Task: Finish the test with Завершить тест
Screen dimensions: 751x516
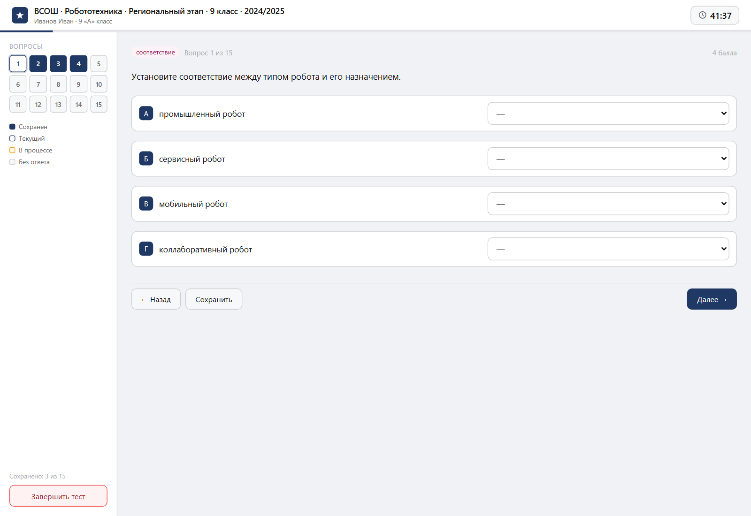Action: tap(58, 496)
